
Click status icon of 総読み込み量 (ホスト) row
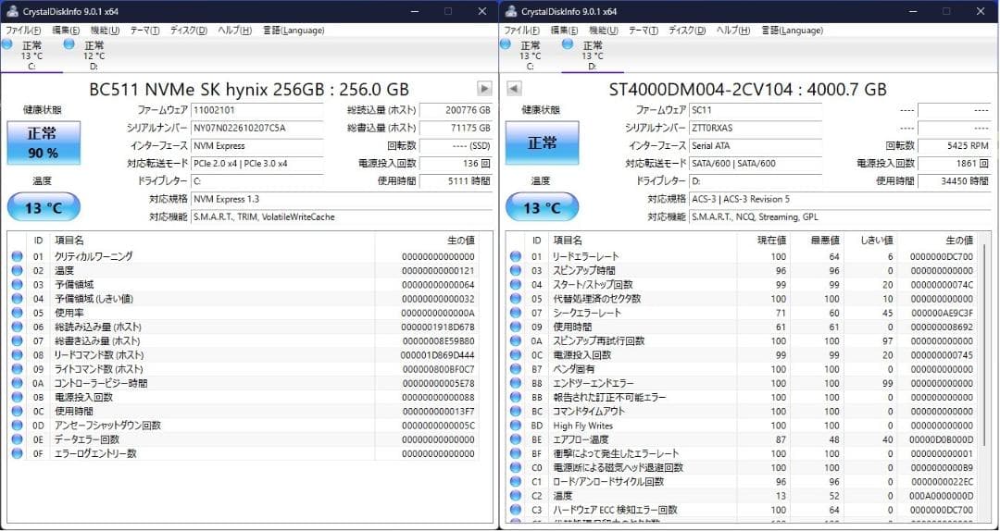tap(17, 327)
